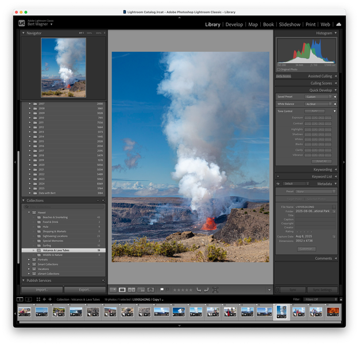Add a Publish Services connection

(103, 281)
